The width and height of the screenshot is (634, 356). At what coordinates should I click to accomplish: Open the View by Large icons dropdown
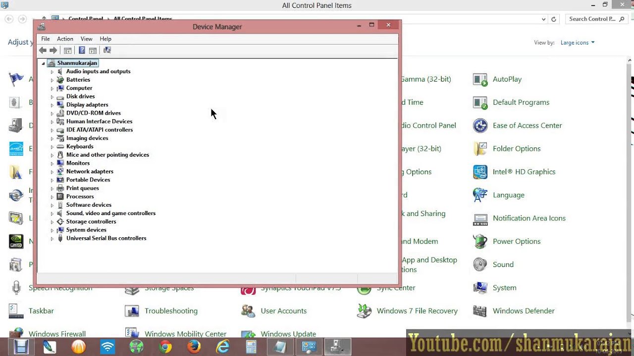tap(578, 43)
